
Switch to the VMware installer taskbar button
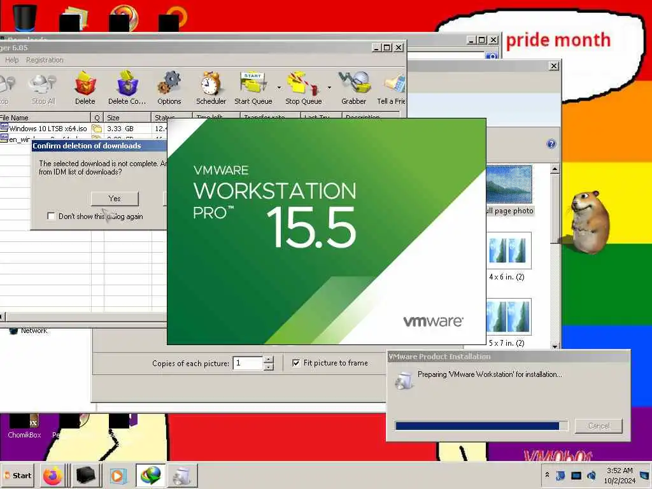pos(182,475)
